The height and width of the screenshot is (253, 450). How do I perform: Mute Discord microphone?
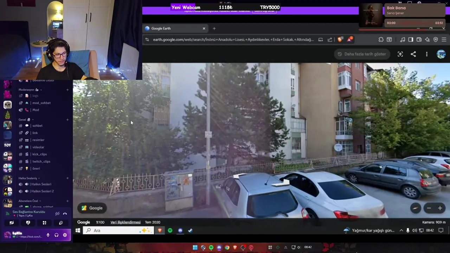click(x=48, y=235)
